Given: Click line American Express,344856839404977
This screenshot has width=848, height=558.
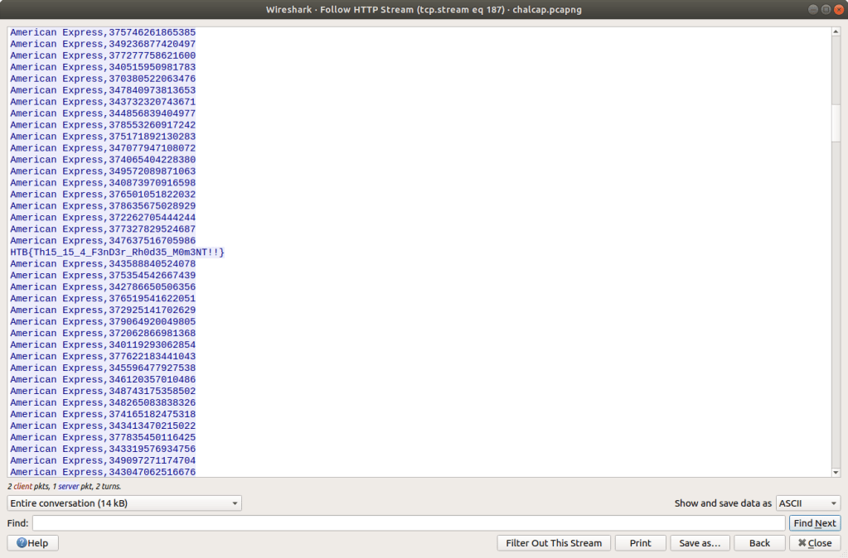Looking at the screenshot, I should tap(103, 113).
